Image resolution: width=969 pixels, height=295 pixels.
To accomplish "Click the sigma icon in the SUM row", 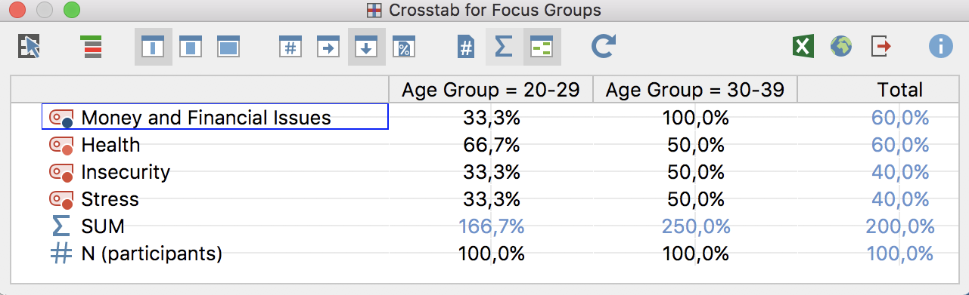I will coord(61,226).
